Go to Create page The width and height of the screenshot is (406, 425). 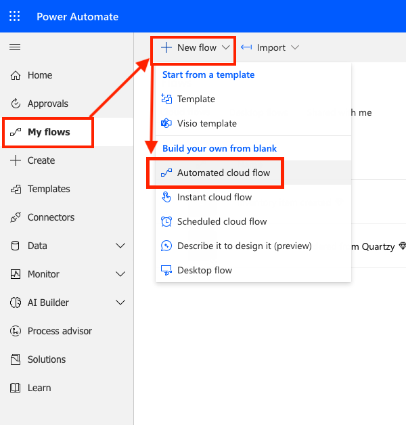67,160
